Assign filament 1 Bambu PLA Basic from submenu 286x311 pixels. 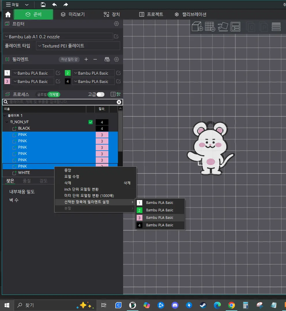(x=160, y=203)
